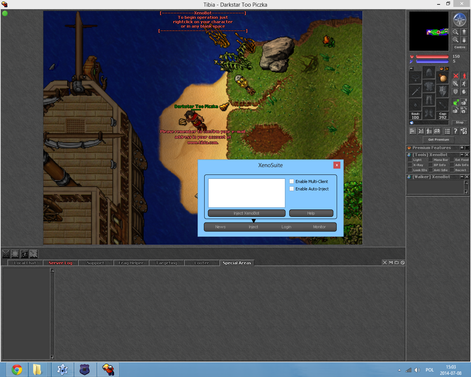Viewport: 471px width, 377px height.
Task: Collapse the [Tools] XenoBot panel
Action: pos(462,155)
